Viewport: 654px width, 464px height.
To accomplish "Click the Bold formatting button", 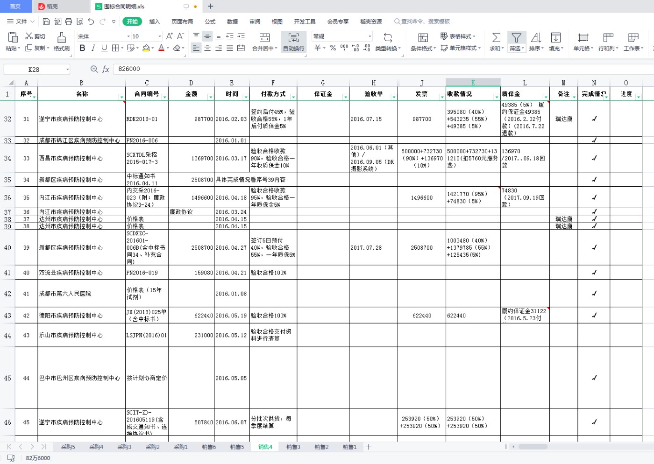I will 82,48.
